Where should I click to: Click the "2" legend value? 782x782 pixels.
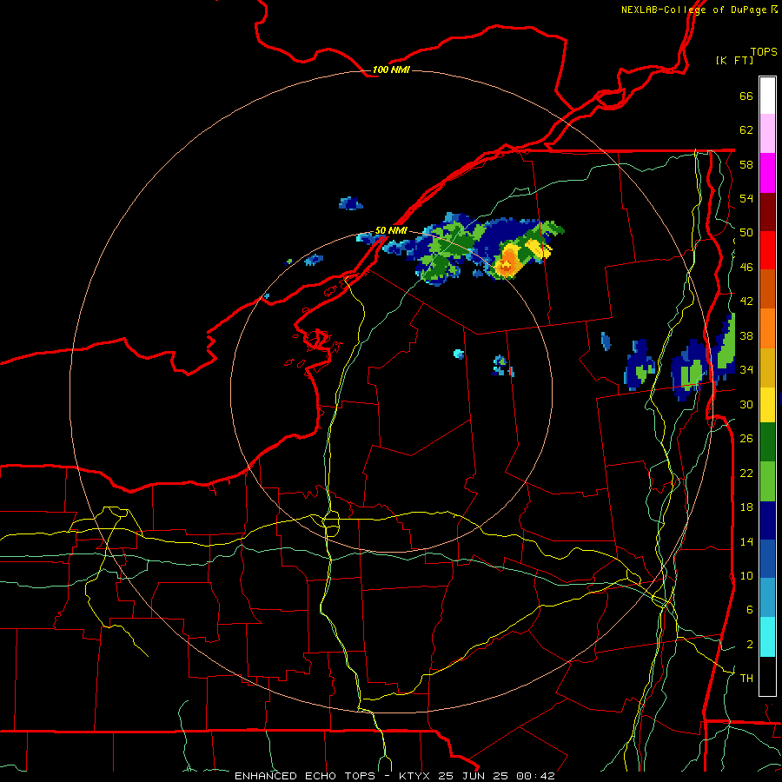750,645
